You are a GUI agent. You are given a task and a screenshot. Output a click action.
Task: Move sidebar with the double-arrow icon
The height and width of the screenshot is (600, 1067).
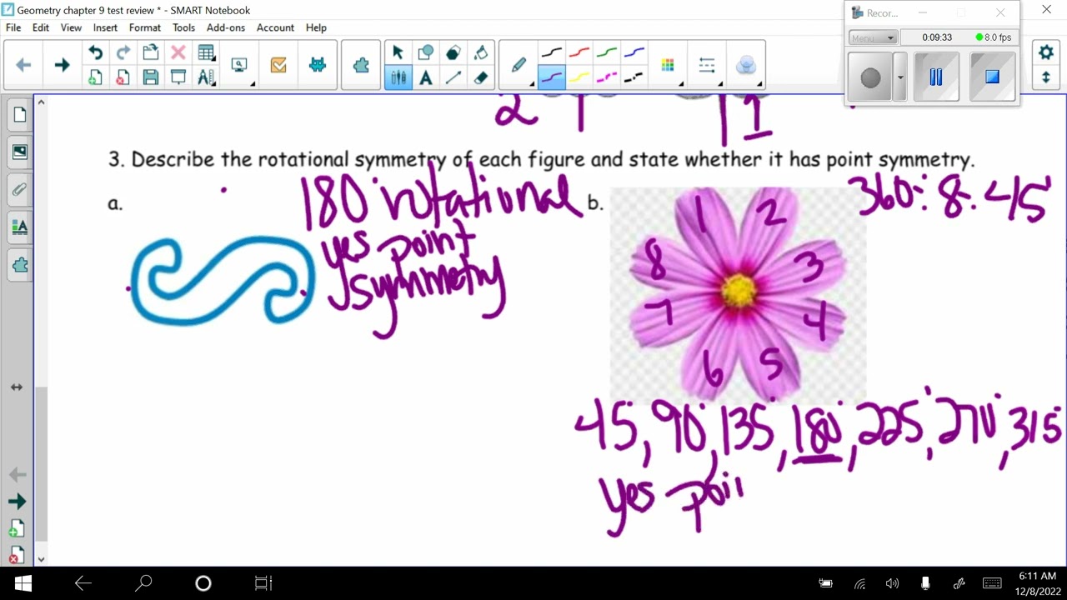coord(17,387)
